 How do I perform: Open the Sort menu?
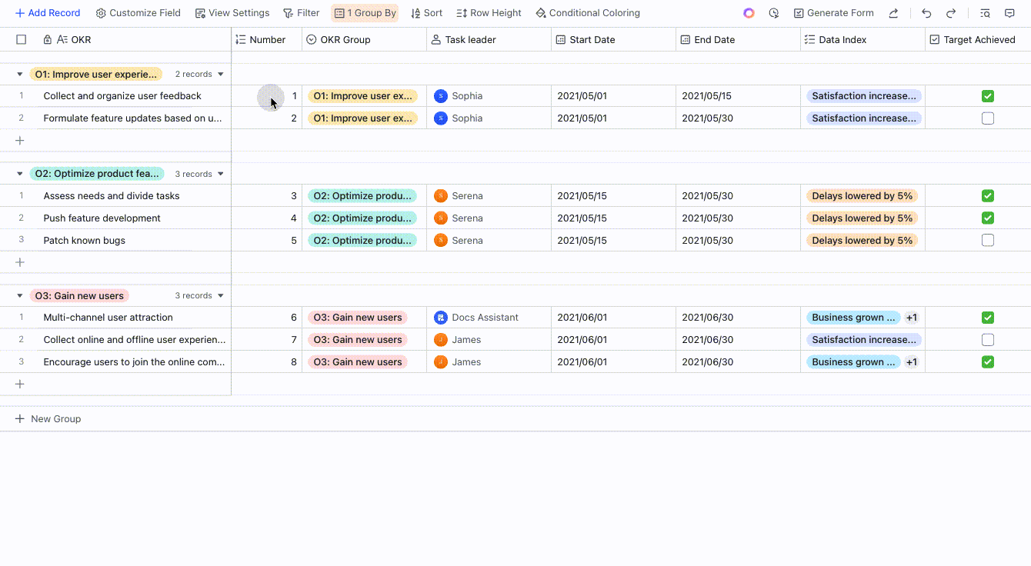426,13
